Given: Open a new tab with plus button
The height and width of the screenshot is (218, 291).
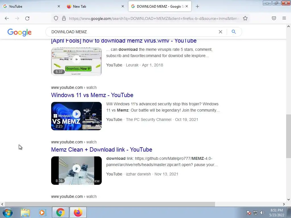Looking at the screenshot, I should click(x=197, y=7).
